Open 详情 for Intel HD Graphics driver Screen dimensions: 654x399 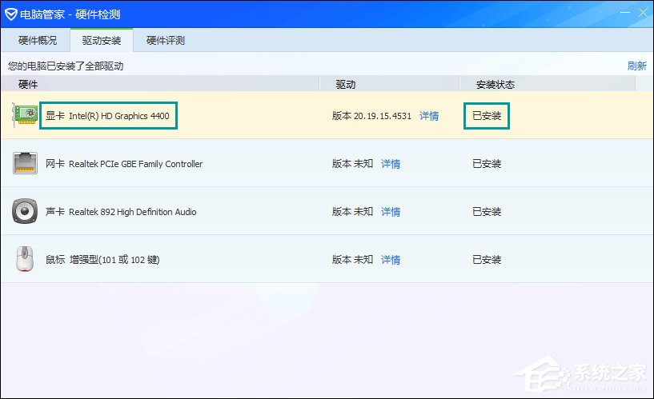[x=429, y=116]
